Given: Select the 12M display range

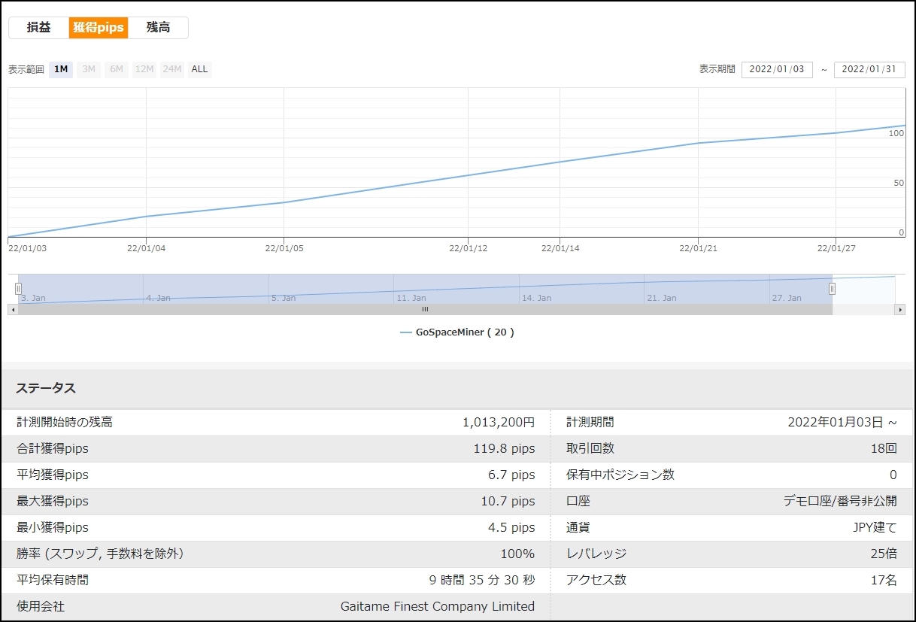Looking at the screenshot, I should 144,69.
